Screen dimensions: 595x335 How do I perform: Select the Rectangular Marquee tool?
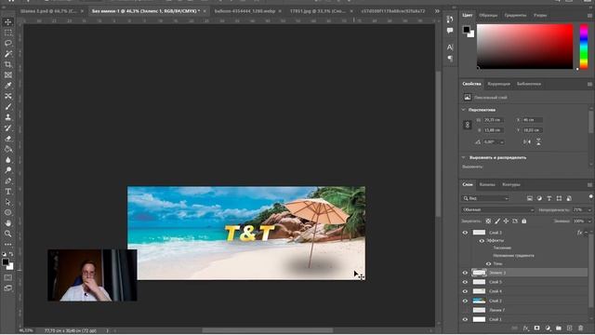[8, 33]
